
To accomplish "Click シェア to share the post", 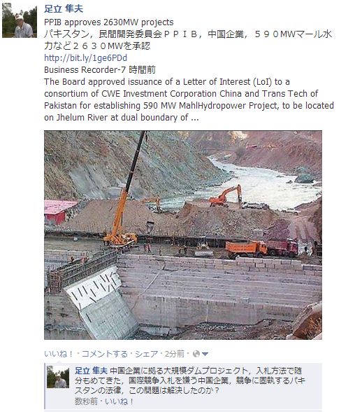I will [147, 354].
